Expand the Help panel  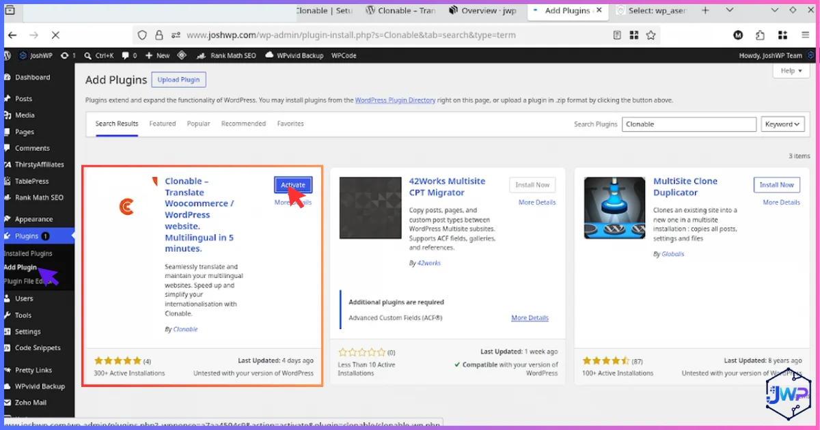point(791,71)
